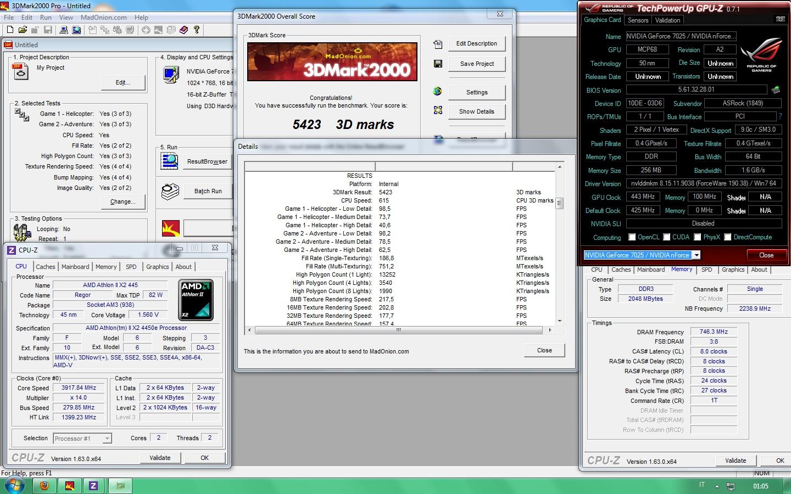The image size is (791, 494).
Task: Open the Run menu
Action: [46, 17]
